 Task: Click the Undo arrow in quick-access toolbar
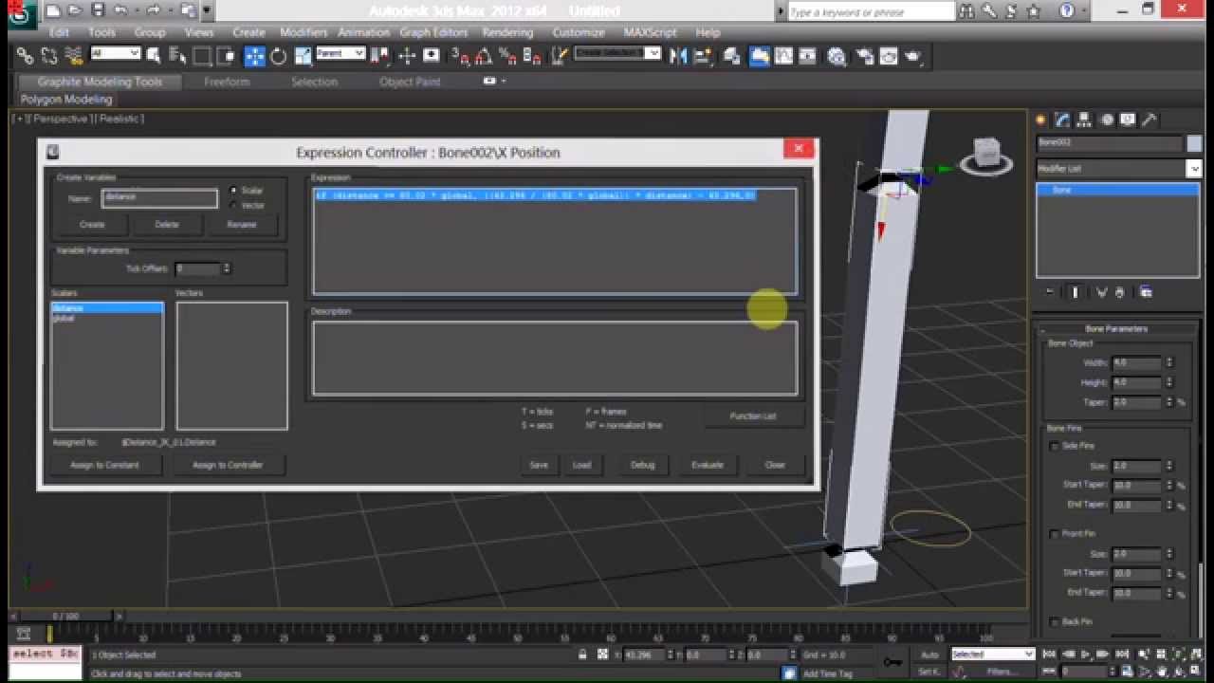tap(121, 11)
